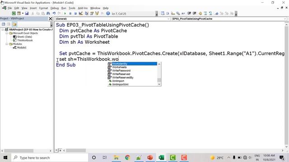Select Sheet1 (Data) in project tree
The image size is (289, 162).
(24, 37)
